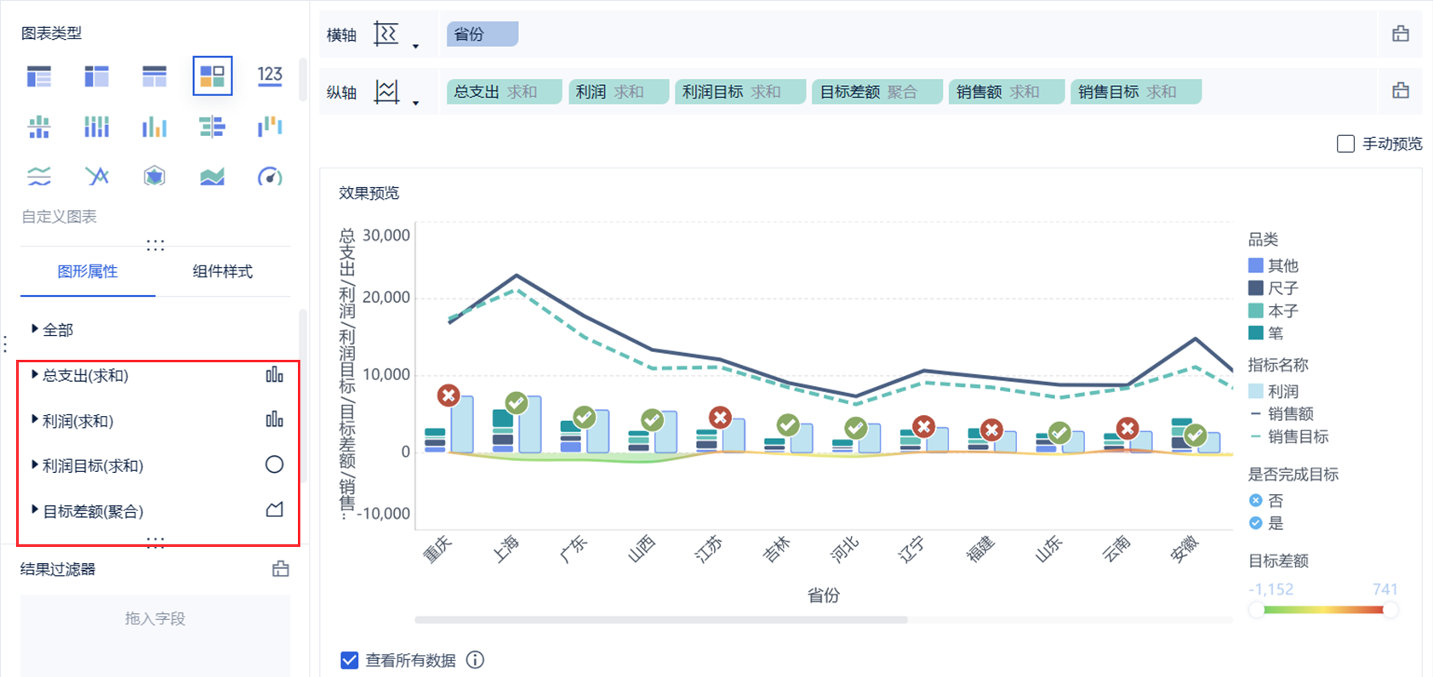Toggle the 销售额 line legend entry
This screenshot has width=1433, height=677.
1282,413
